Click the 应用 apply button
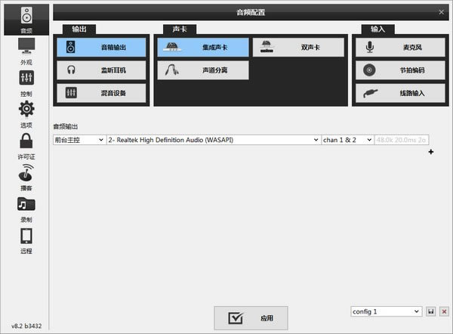Viewport: 453px width, 334px height. coord(251,318)
